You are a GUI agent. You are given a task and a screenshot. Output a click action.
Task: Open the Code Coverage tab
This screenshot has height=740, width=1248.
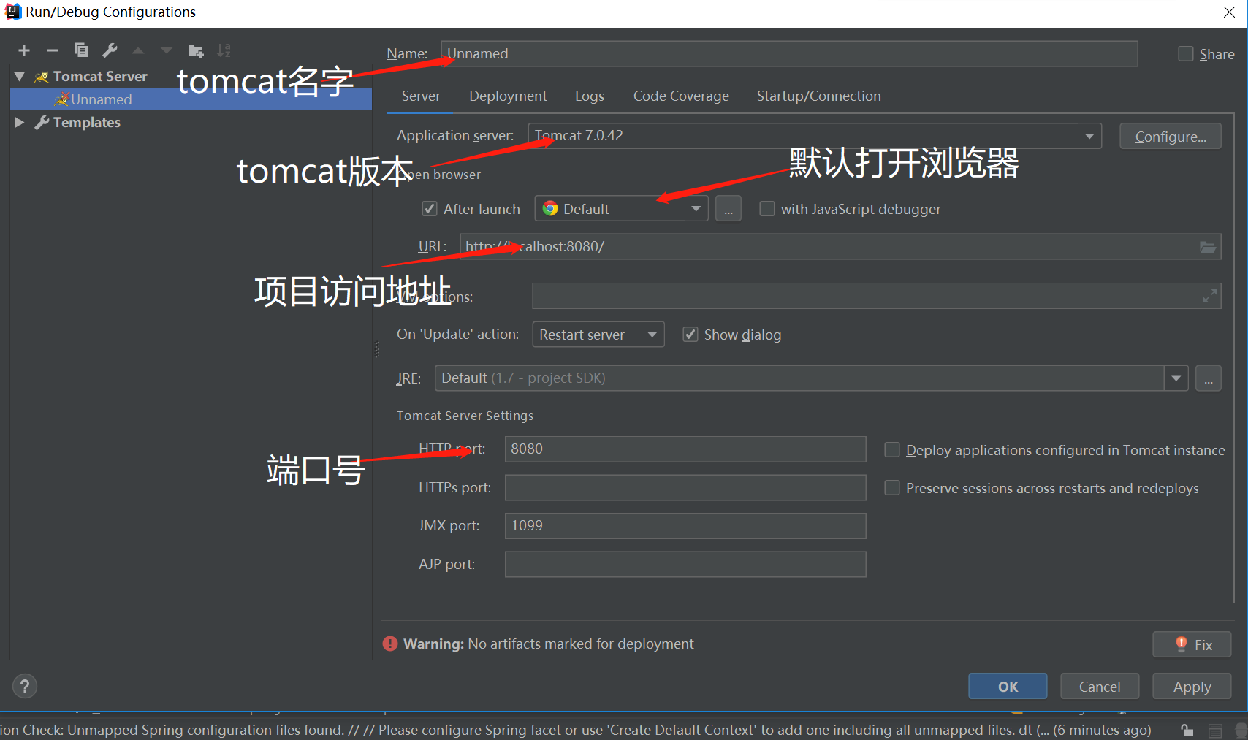pyautogui.click(x=681, y=96)
